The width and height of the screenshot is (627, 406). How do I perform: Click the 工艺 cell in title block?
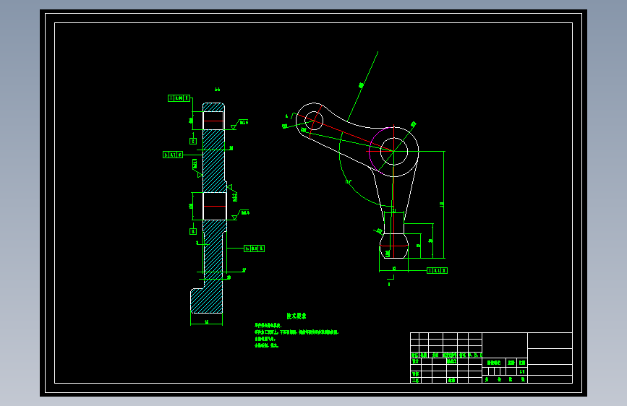point(415,380)
